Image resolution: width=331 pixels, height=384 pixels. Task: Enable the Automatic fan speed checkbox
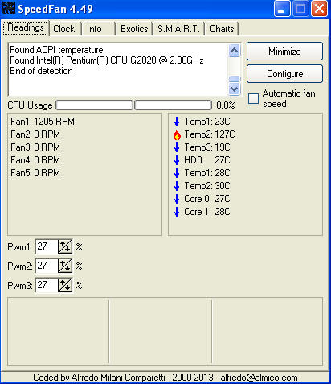[253, 98]
